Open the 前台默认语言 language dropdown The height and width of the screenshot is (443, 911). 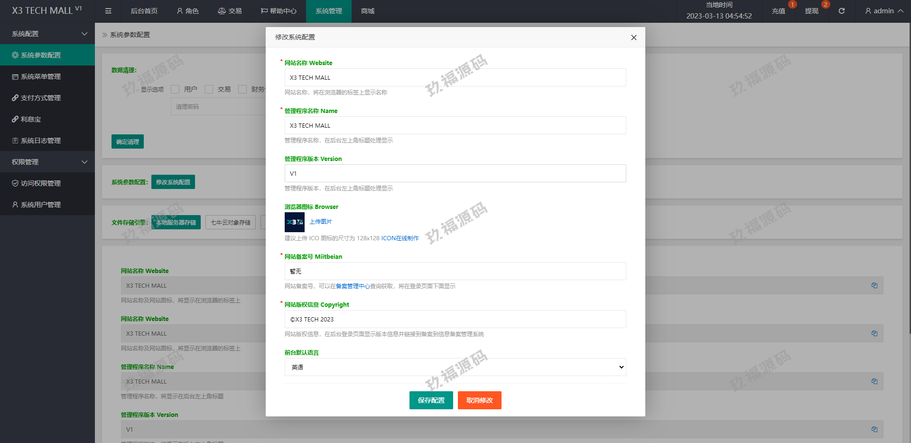click(455, 367)
